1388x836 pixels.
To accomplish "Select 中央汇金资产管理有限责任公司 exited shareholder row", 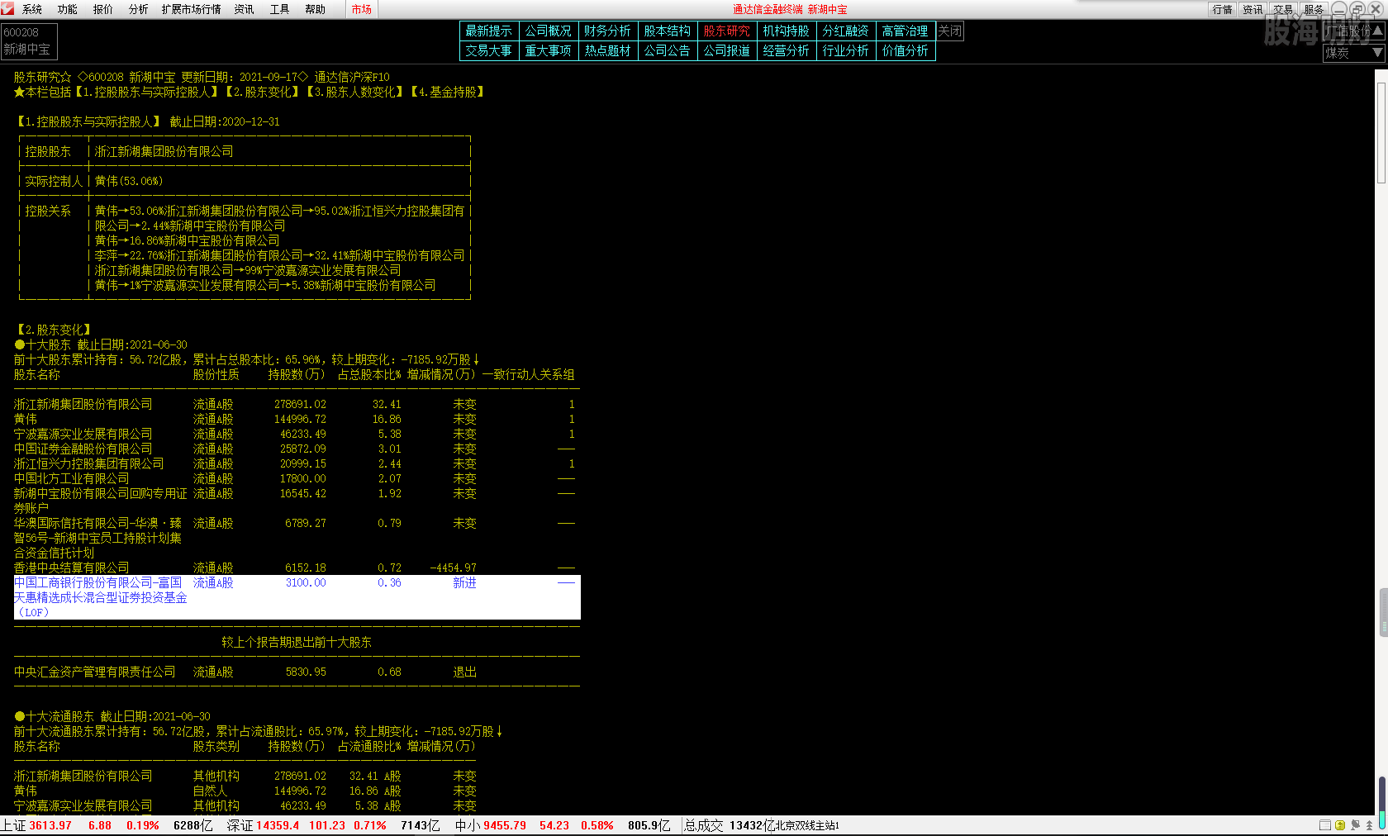I will pyautogui.click(x=297, y=672).
